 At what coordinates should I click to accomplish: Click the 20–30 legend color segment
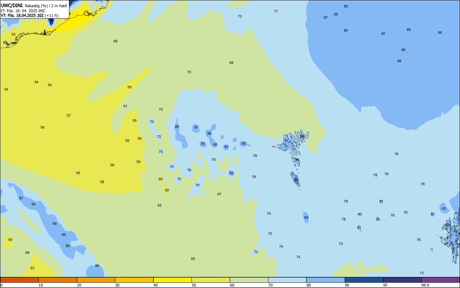pos(96,280)
